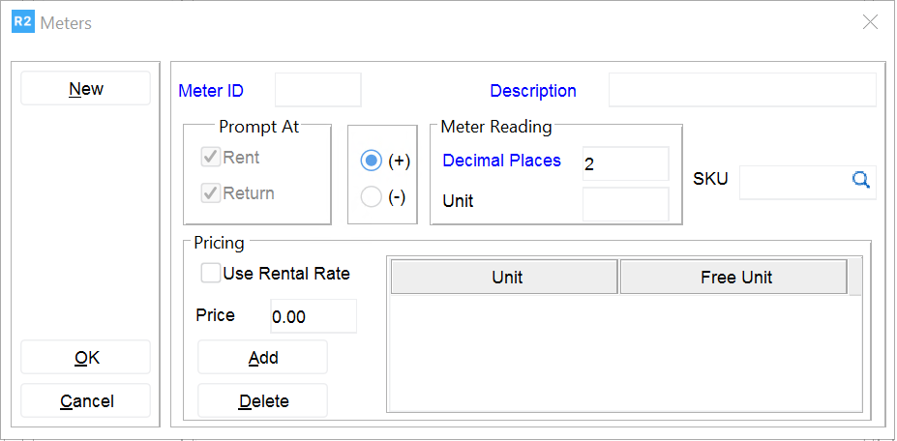Click the New button
This screenshot has width=897, height=441.
(86, 89)
